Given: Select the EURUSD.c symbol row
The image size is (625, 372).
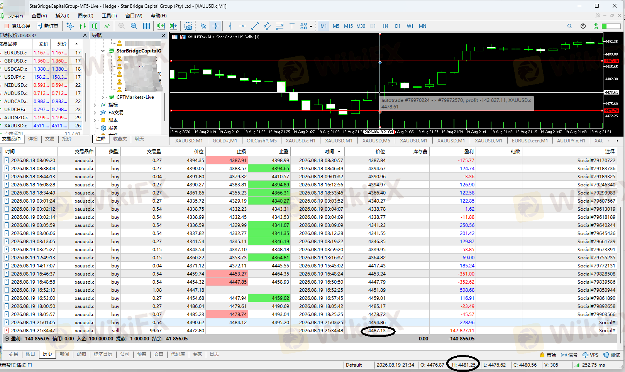Looking at the screenshot, I should (x=41, y=52).
